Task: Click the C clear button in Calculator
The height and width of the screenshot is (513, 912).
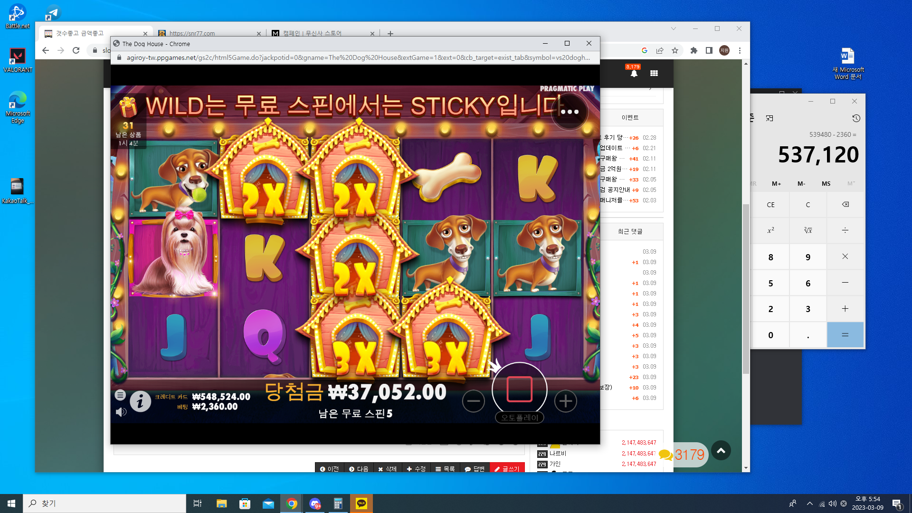Action: (x=808, y=205)
